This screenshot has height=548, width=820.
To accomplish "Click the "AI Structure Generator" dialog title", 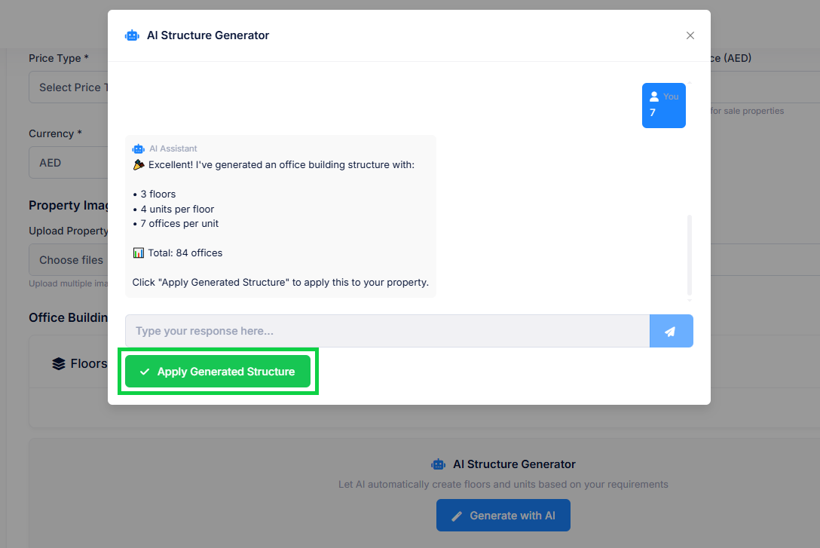I will pyautogui.click(x=208, y=35).
